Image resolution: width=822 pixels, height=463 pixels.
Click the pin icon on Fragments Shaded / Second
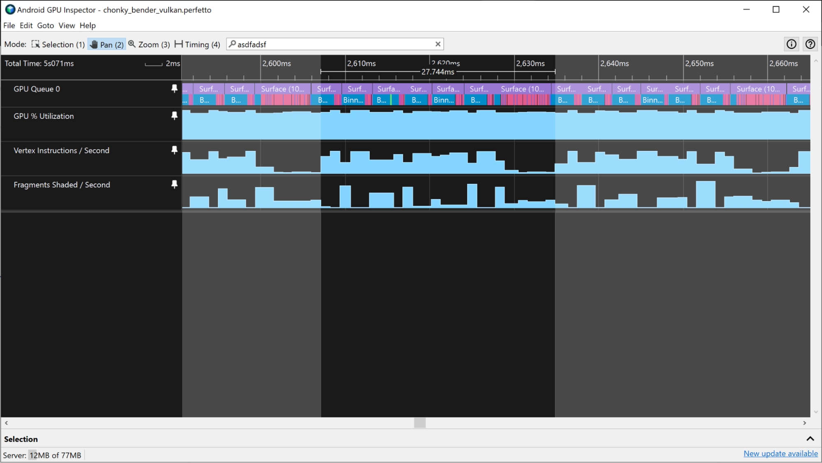pos(174,184)
